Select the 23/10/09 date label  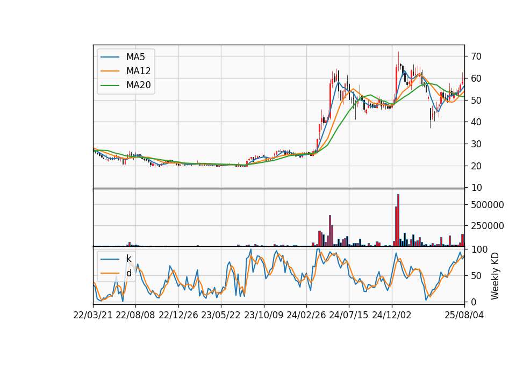click(263, 315)
